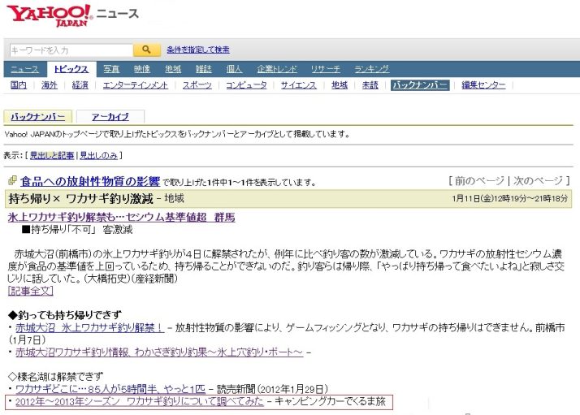Type in the keyword search field
This screenshot has width=580, height=415.
[71, 50]
